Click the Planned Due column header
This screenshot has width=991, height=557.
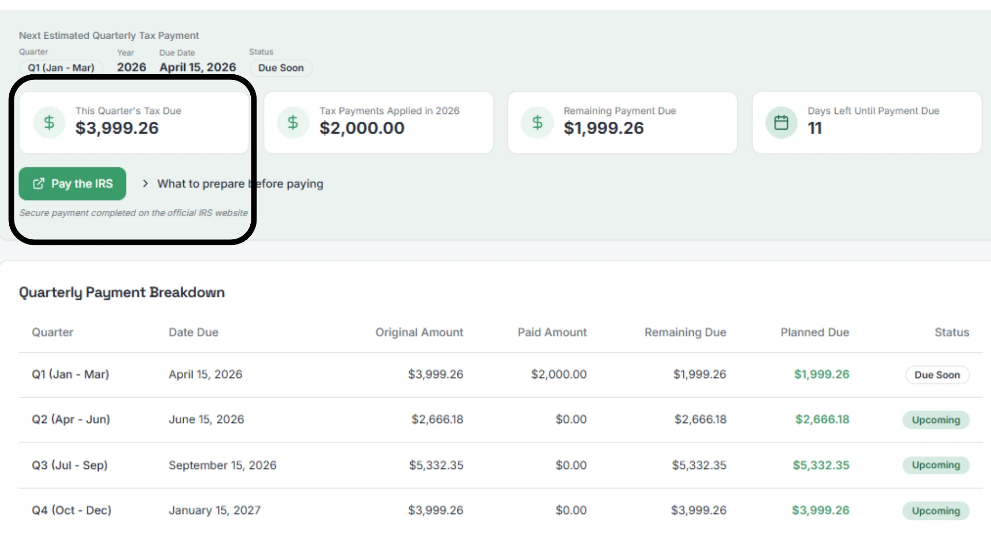[x=814, y=333]
